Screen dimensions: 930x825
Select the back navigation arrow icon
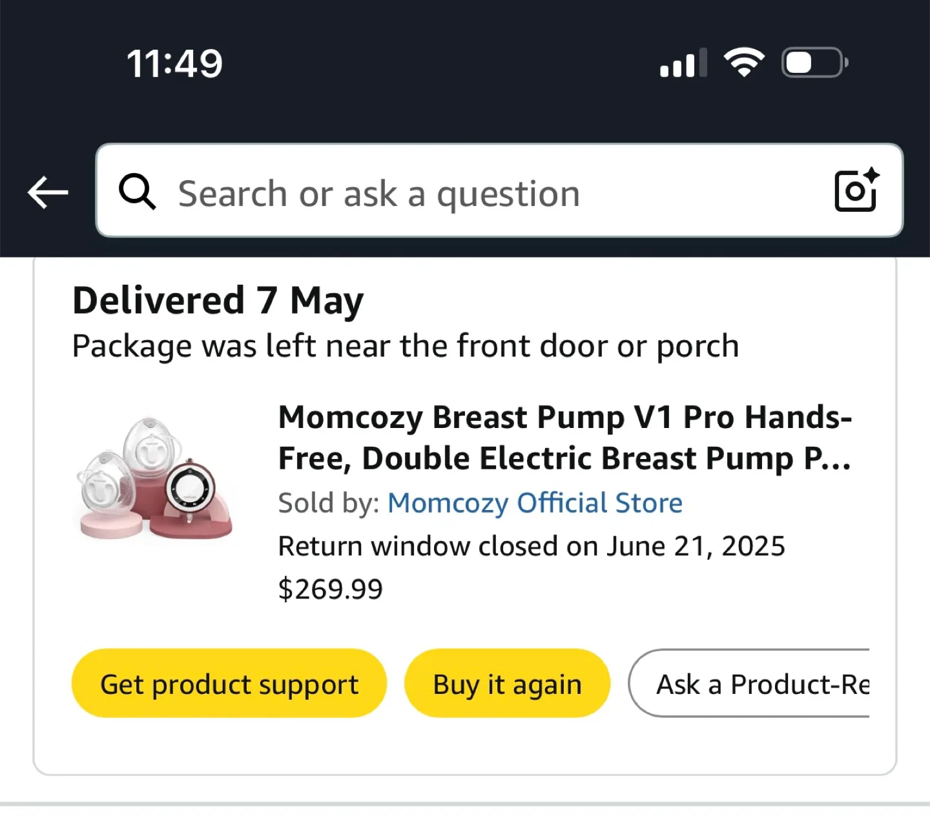tap(48, 192)
